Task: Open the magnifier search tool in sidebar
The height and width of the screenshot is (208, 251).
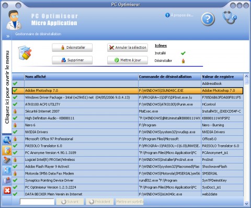Action: tap(7, 140)
